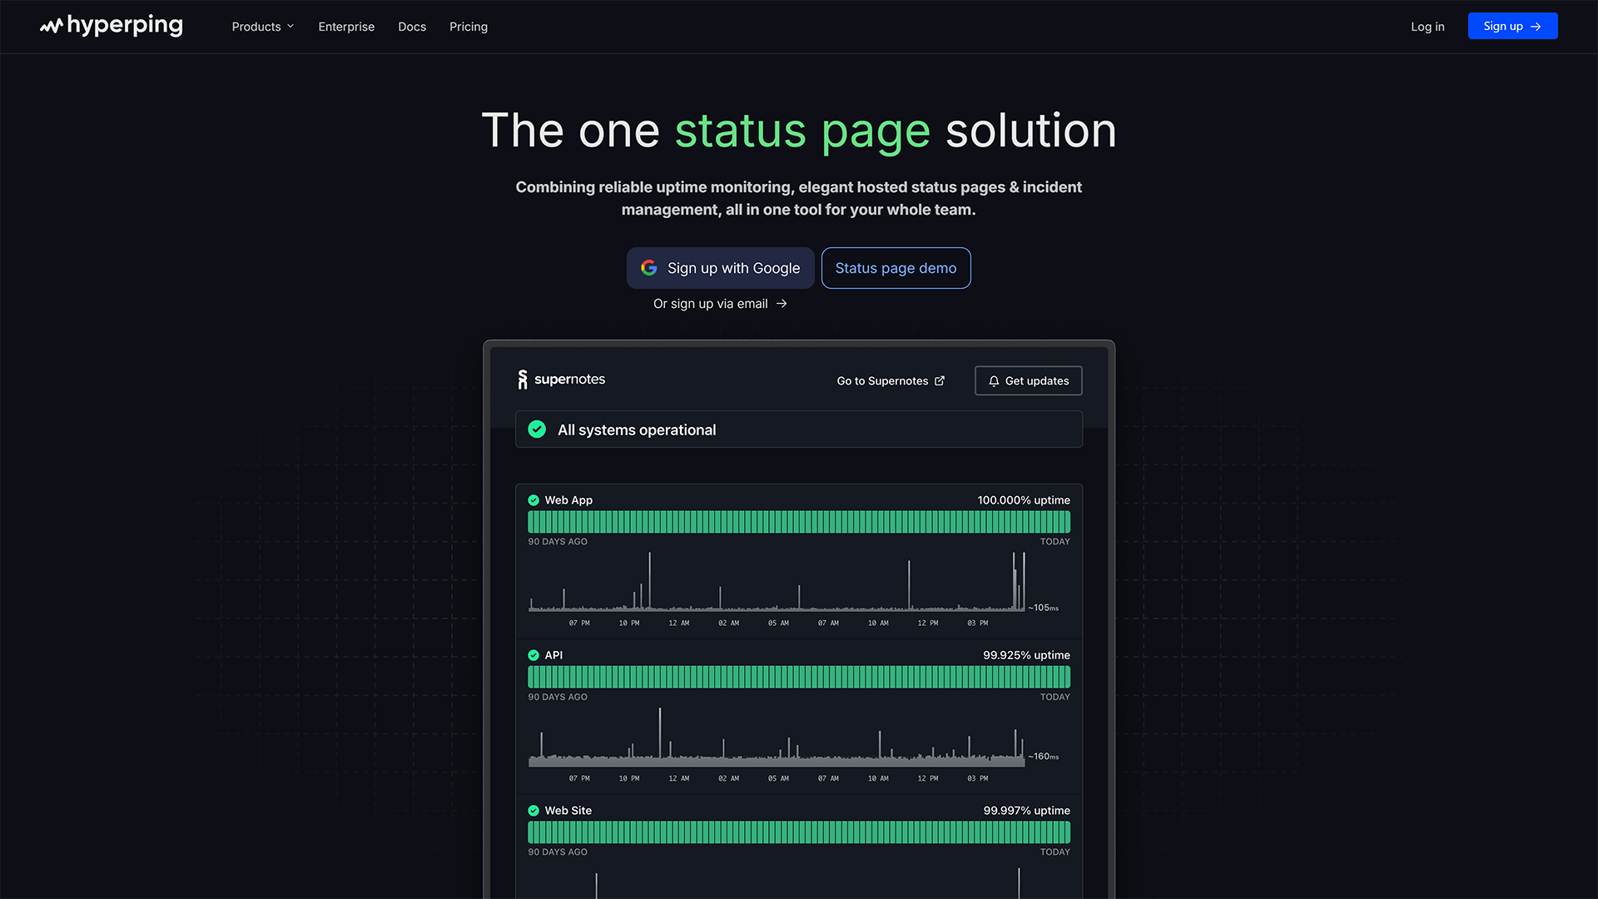Click Go to Supernotes link
The height and width of the screenshot is (899, 1598).
click(891, 380)
